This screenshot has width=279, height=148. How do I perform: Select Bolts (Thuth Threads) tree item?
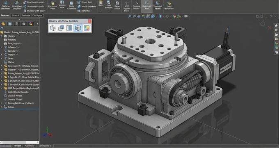point(16,92)
